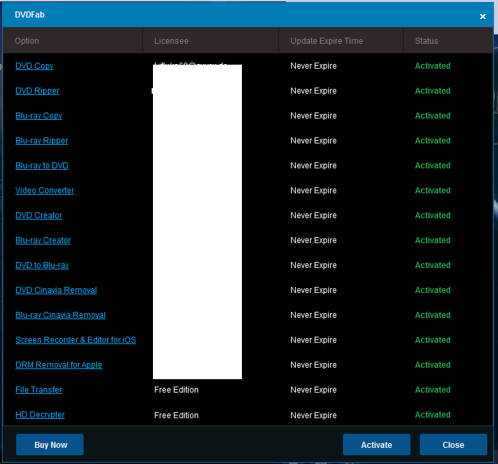Screen dimensions: 498x464
Task: Click Never Expire in DVD Copy row
Action: 313,66
